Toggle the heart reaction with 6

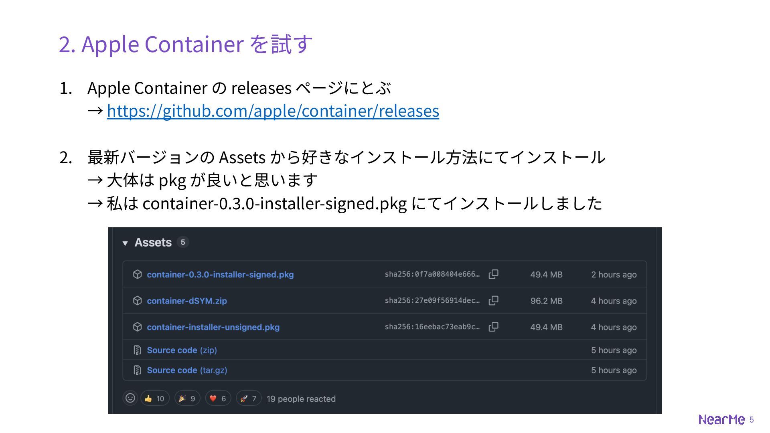pos(218,399)
